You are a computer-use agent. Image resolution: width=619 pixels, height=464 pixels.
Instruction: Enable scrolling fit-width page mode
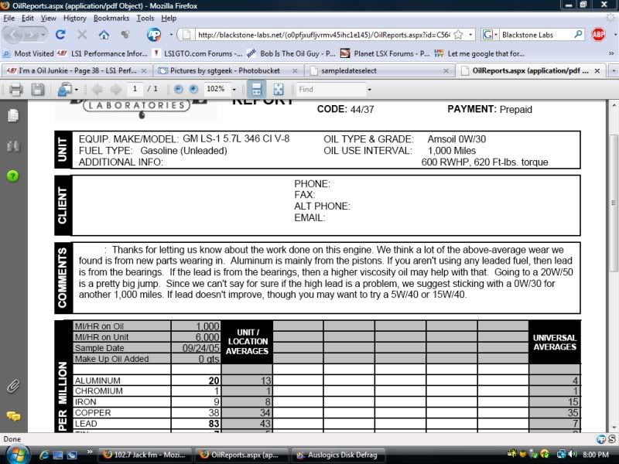coord(256,90)
